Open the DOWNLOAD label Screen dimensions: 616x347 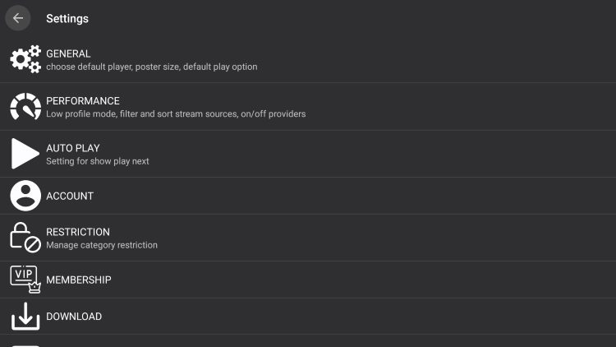tap(74, 317)
